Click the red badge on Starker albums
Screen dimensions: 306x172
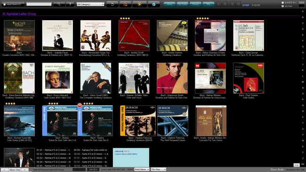(x=80, y=105)
